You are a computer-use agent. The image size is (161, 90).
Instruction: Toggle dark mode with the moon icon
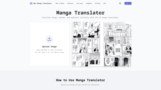click(120, 3)
